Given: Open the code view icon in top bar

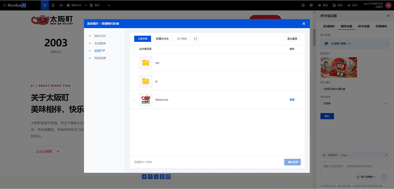Looking at the screenshot, I should (x=61, y=5).
